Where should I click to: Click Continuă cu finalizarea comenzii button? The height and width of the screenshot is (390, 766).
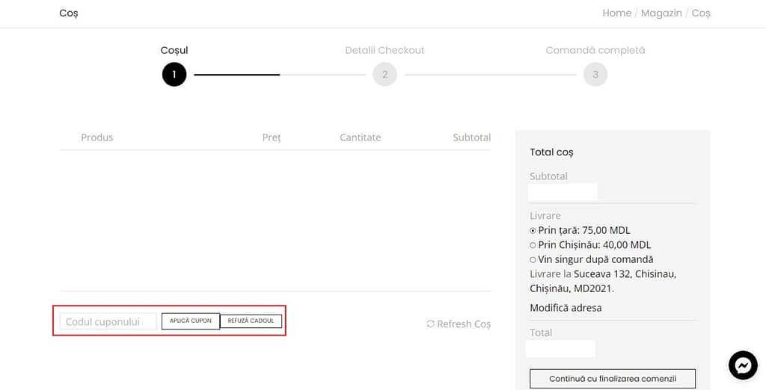[x=613, y=379]
